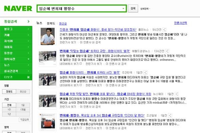Open the 상세검색 advanced search dropdown
The image size is (200, 133).
145,9
